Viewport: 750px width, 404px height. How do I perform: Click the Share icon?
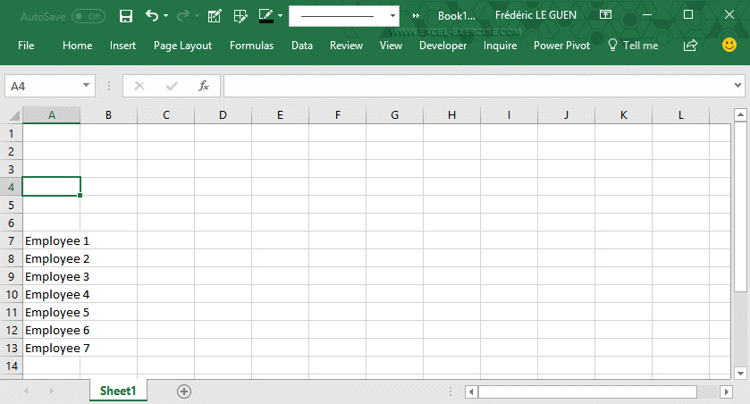click(x=690, y=46)
